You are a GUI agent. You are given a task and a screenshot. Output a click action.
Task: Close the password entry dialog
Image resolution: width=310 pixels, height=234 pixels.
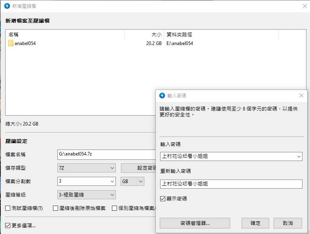click(301, 95)
